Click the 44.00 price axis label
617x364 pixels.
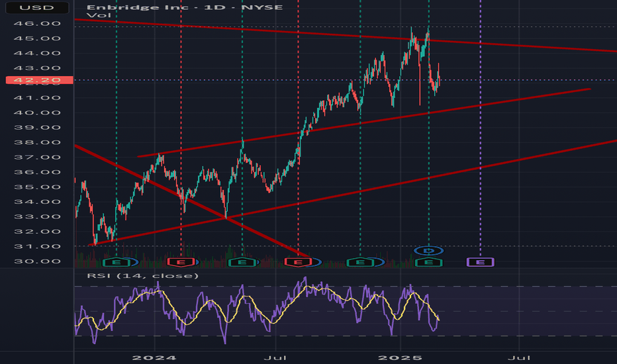tap(37, 53)
